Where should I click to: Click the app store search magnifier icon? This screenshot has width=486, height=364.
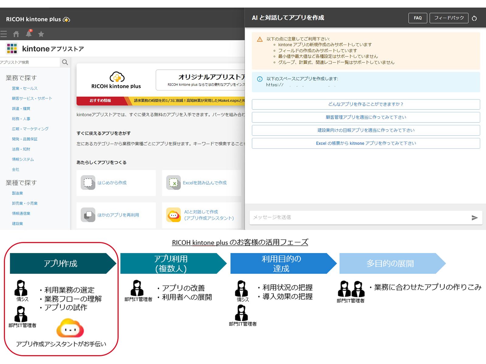click(x=65, y=62)
